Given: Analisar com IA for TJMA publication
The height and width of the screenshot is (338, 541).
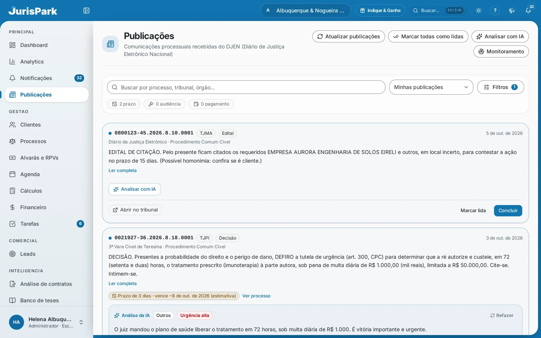Looking at the screenshot, I should point(134,189).
